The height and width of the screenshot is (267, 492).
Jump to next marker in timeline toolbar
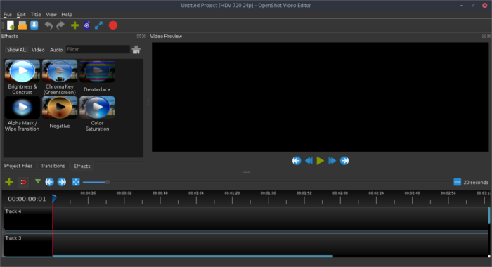point(62,182)
